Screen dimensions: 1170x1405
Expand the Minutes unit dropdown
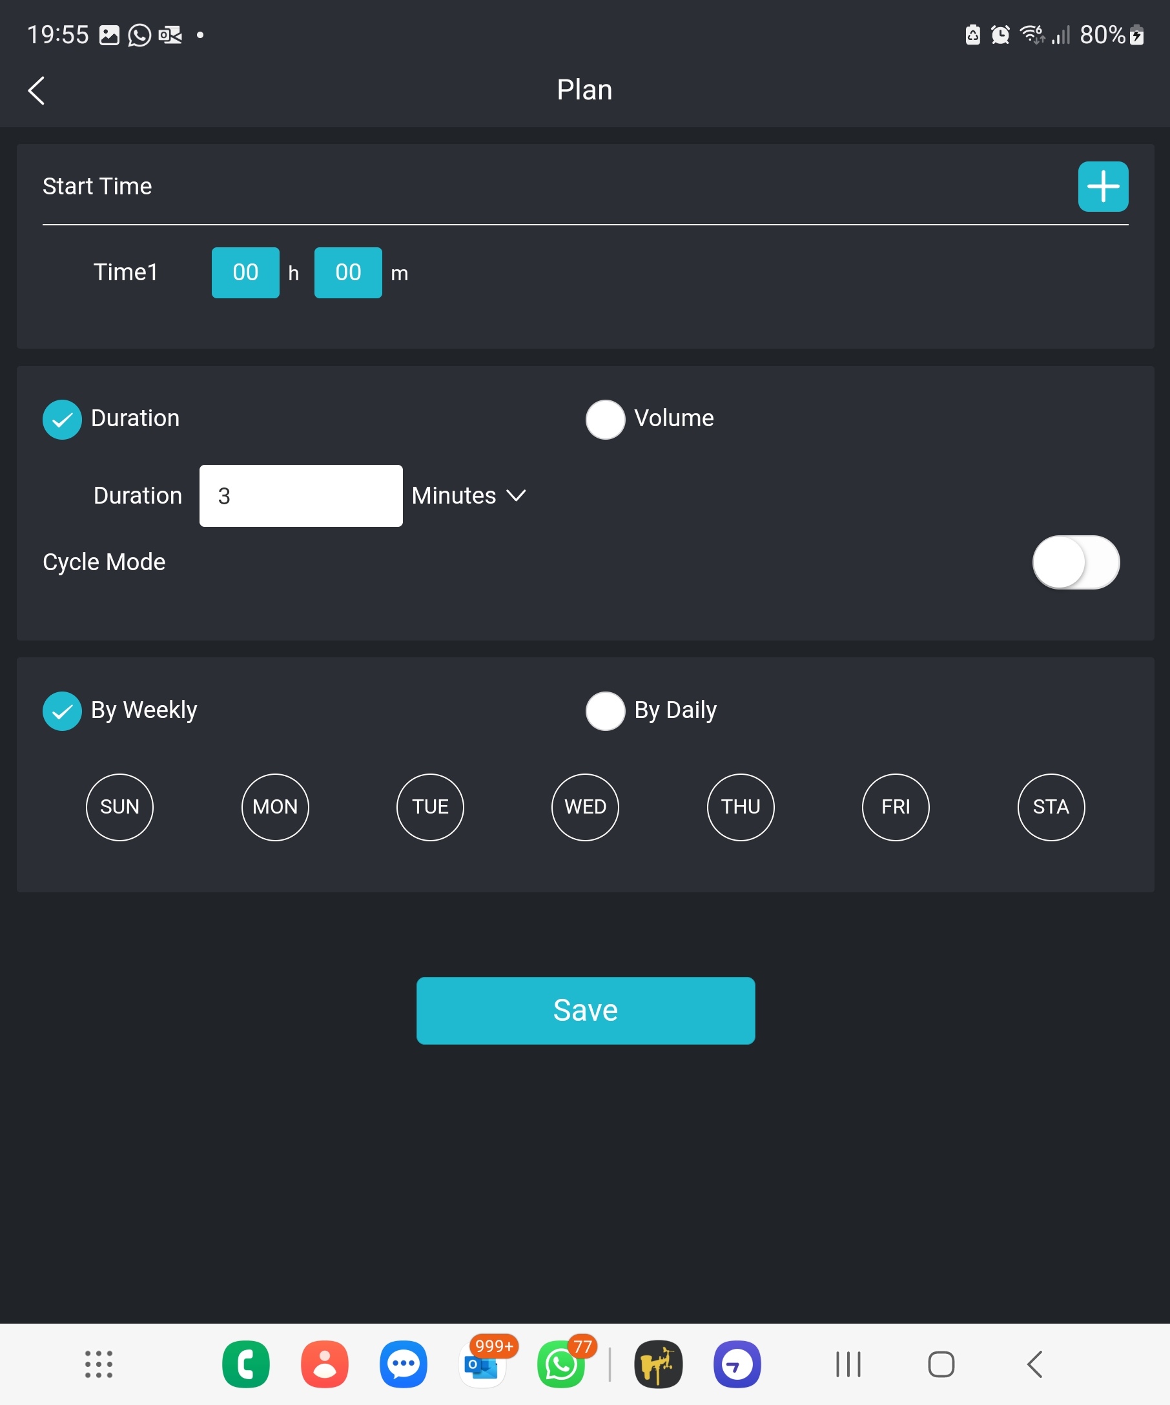(469, 496)
